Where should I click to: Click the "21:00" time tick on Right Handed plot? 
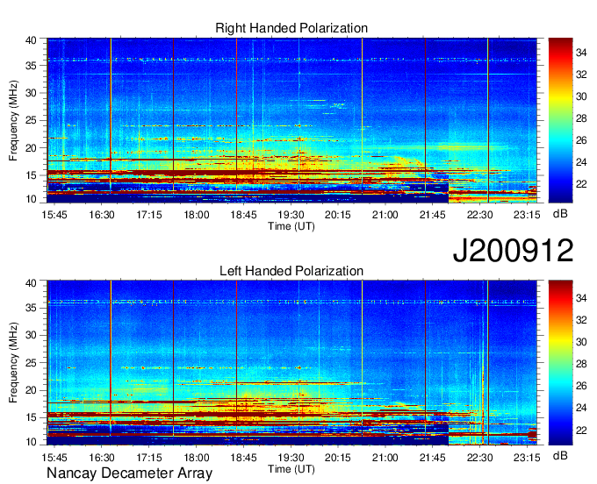point(385,215)
